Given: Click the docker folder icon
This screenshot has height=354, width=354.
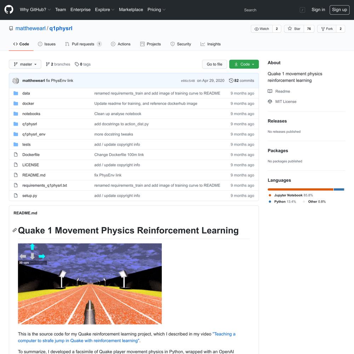Looking at the screenshot, I should (16, 103).
